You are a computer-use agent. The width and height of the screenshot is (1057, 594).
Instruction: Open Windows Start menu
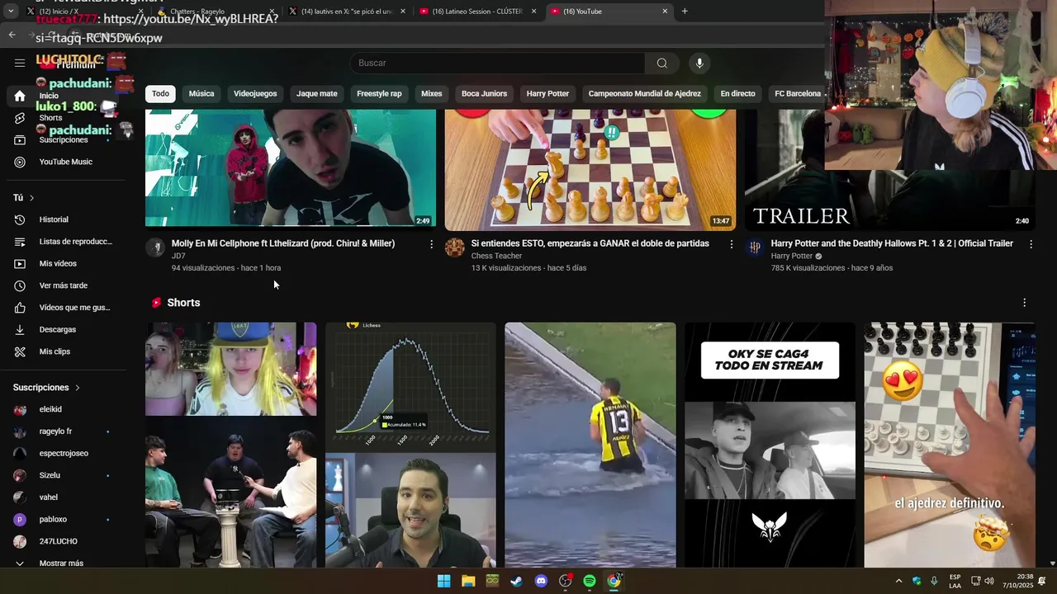pyautogui.click(x=443, y=581)
